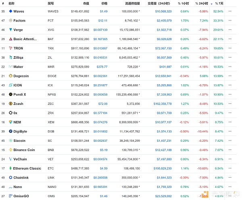Viewport: 242px width, 200px height.
Task: Click the NEM coin logo icon
Action: click(x=10, y=122)
